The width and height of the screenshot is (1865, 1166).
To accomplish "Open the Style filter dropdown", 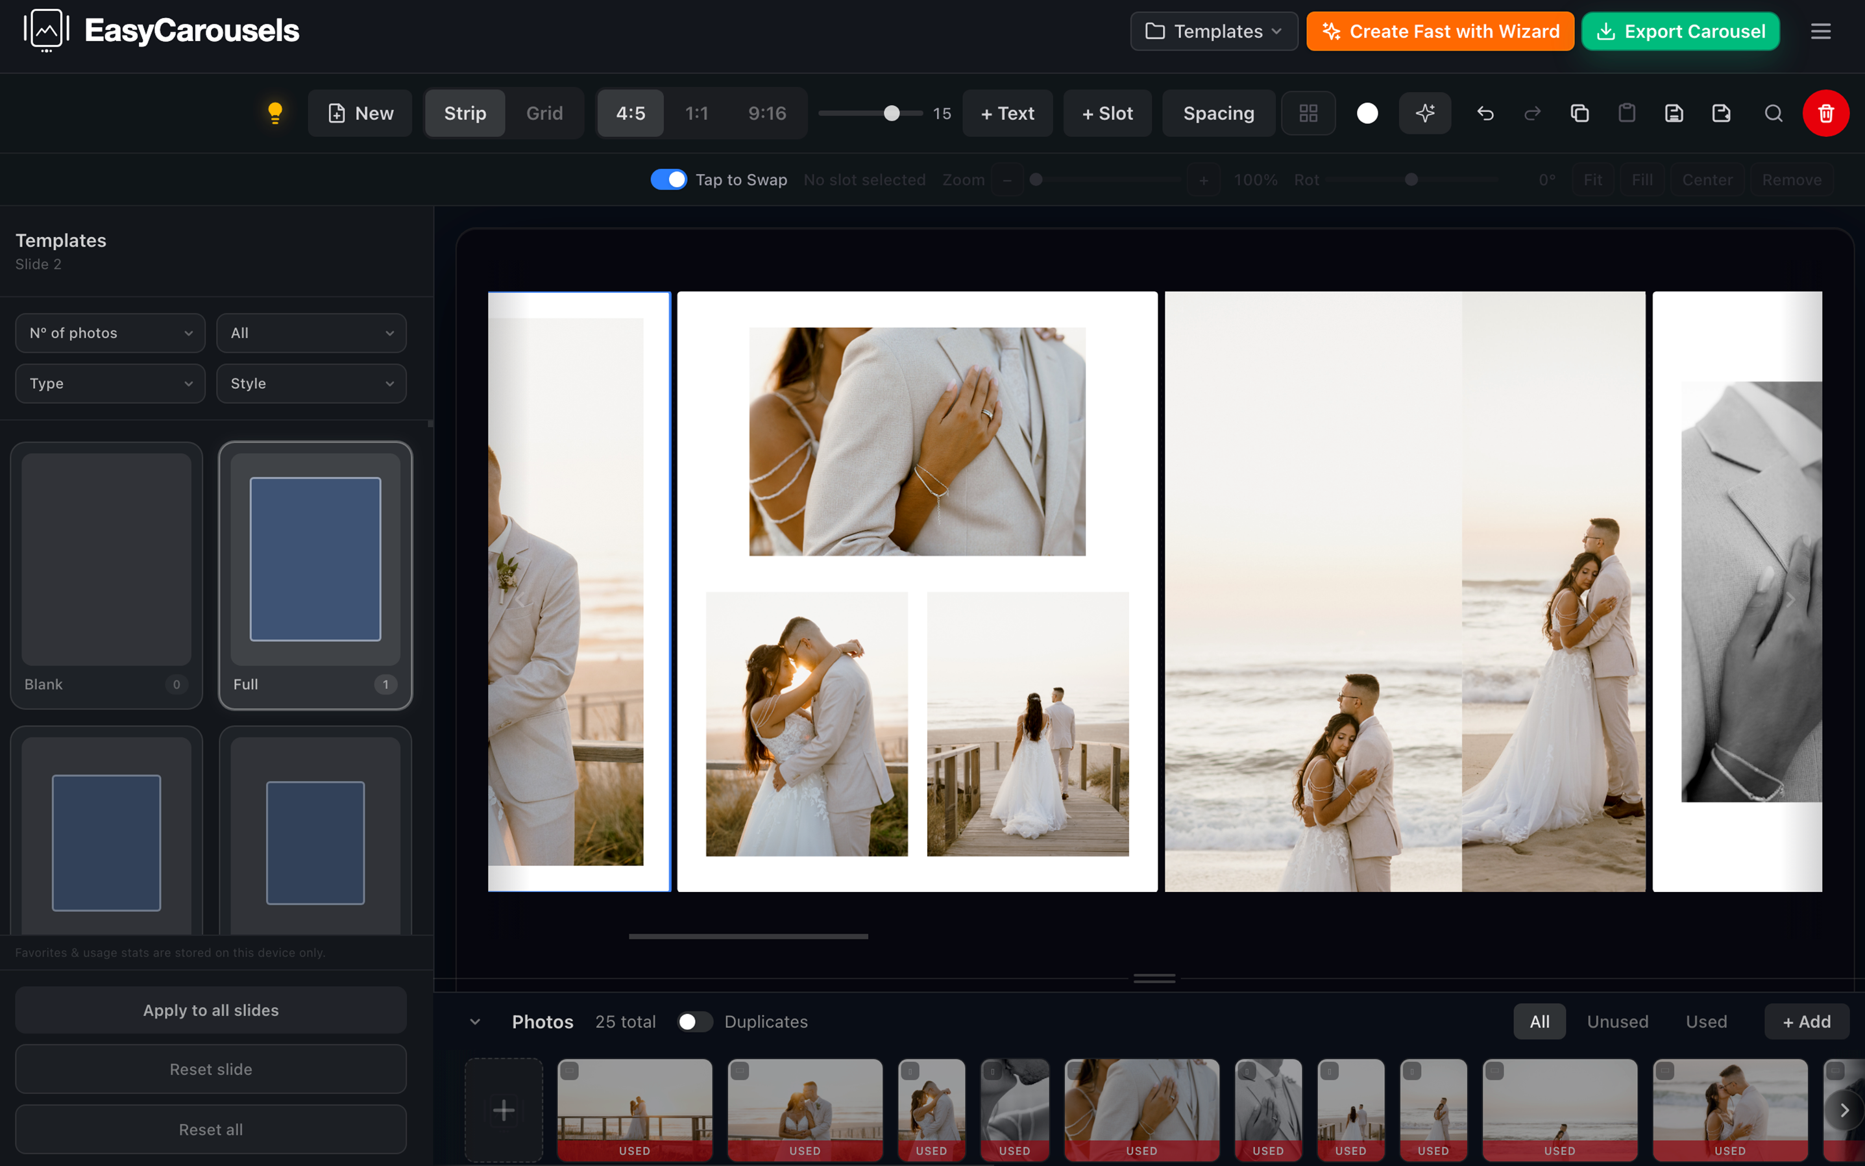I will point(311,383).
